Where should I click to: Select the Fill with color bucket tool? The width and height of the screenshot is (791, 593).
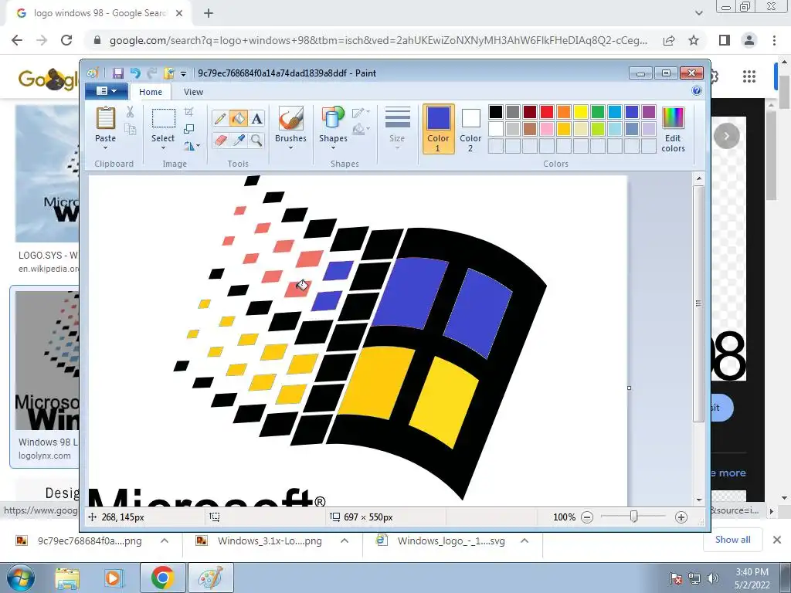(x=238, y=118)
